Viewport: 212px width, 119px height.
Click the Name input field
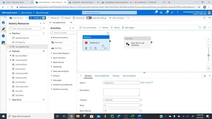[121, 83]
